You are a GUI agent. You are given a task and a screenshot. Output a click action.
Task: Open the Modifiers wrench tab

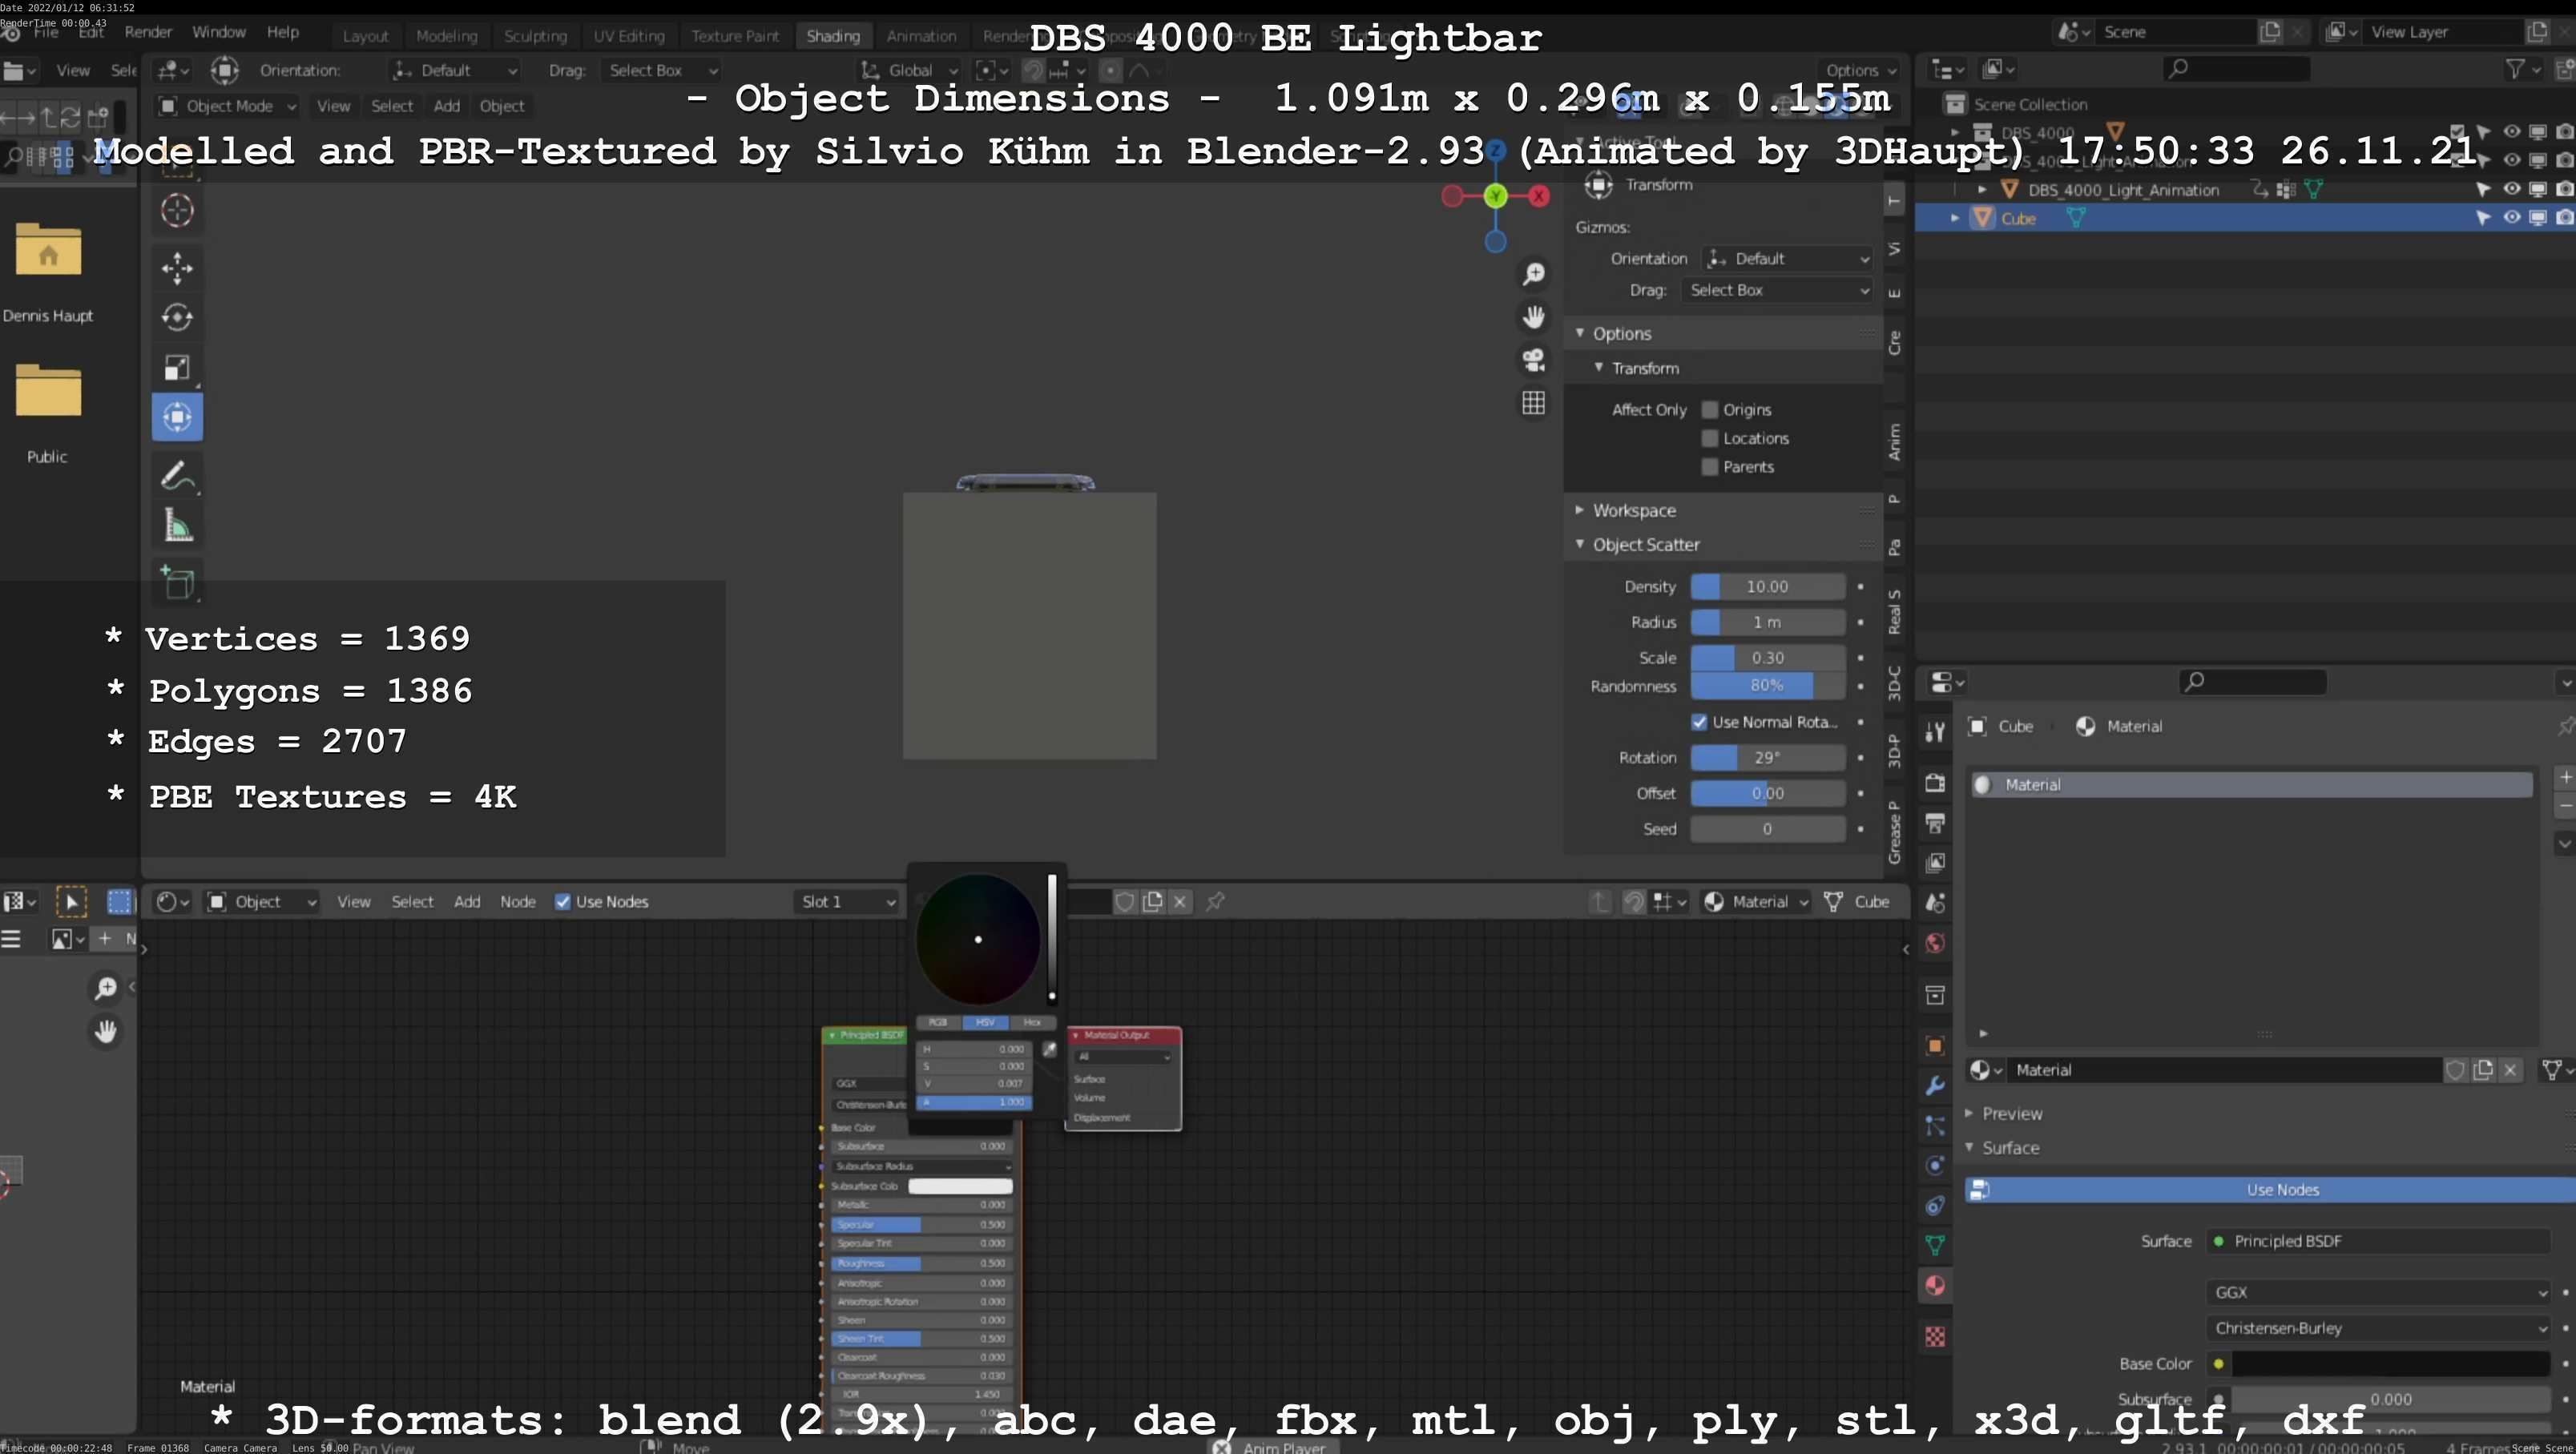pos(1935,1086)
